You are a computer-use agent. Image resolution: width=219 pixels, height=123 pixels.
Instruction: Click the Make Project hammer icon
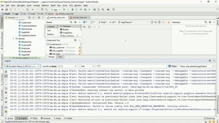coord(47,10)
